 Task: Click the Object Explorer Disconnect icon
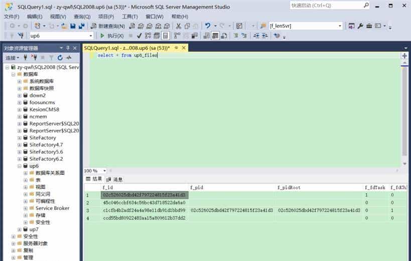(x=34, y=57)
